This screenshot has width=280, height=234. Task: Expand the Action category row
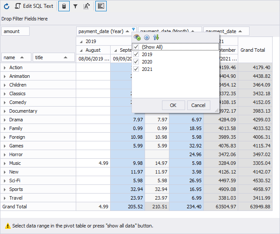pyautogui.click(x=5, y=67)
